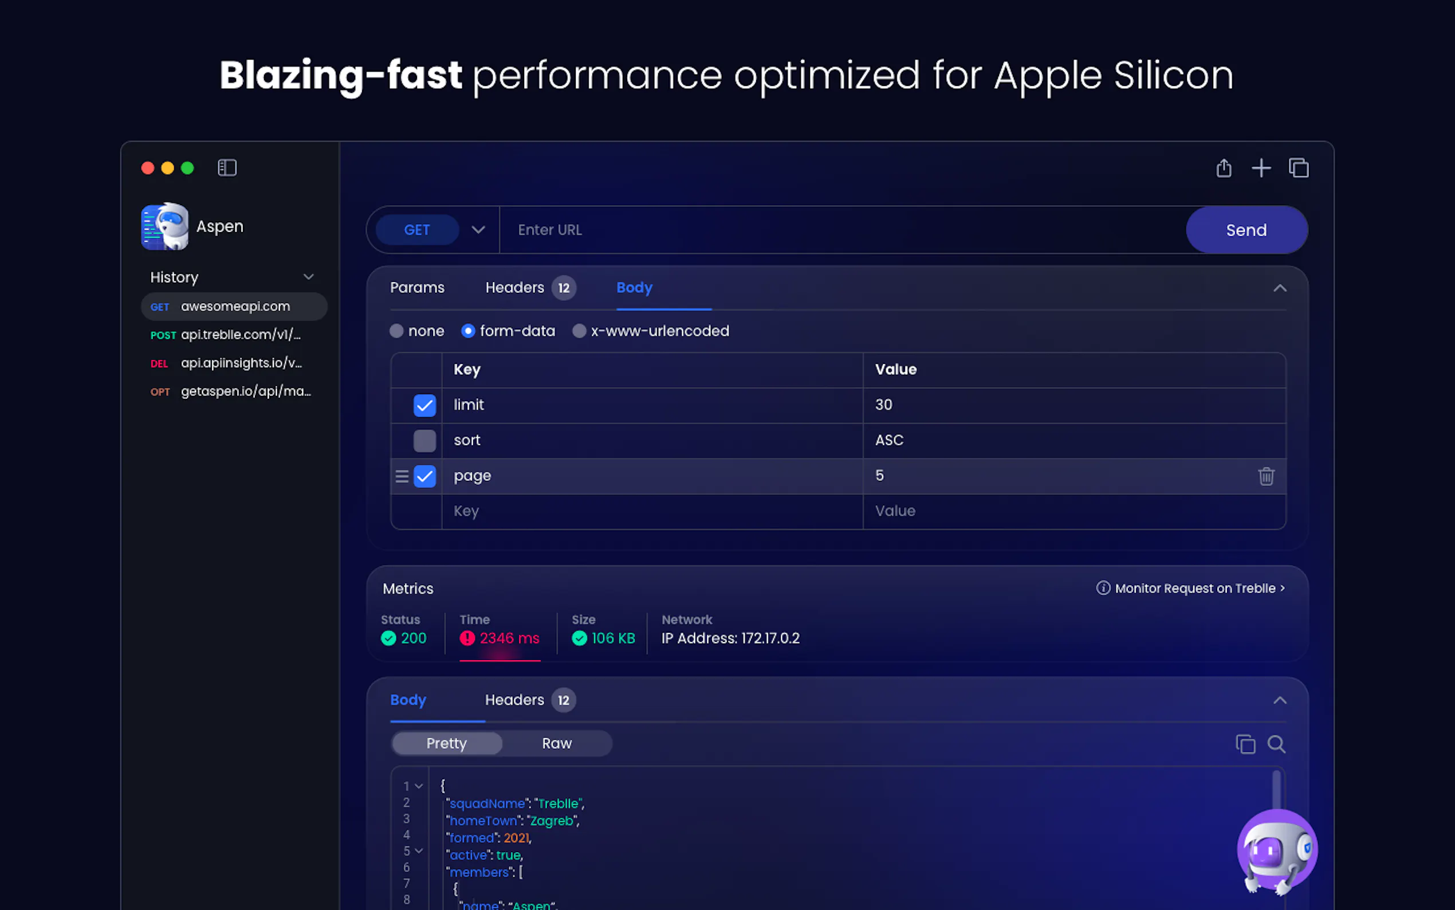Toggle the sidebar panel icon
Viewport: 1455px width, 910px height.
pyautogui.click(x=227, y=168)
